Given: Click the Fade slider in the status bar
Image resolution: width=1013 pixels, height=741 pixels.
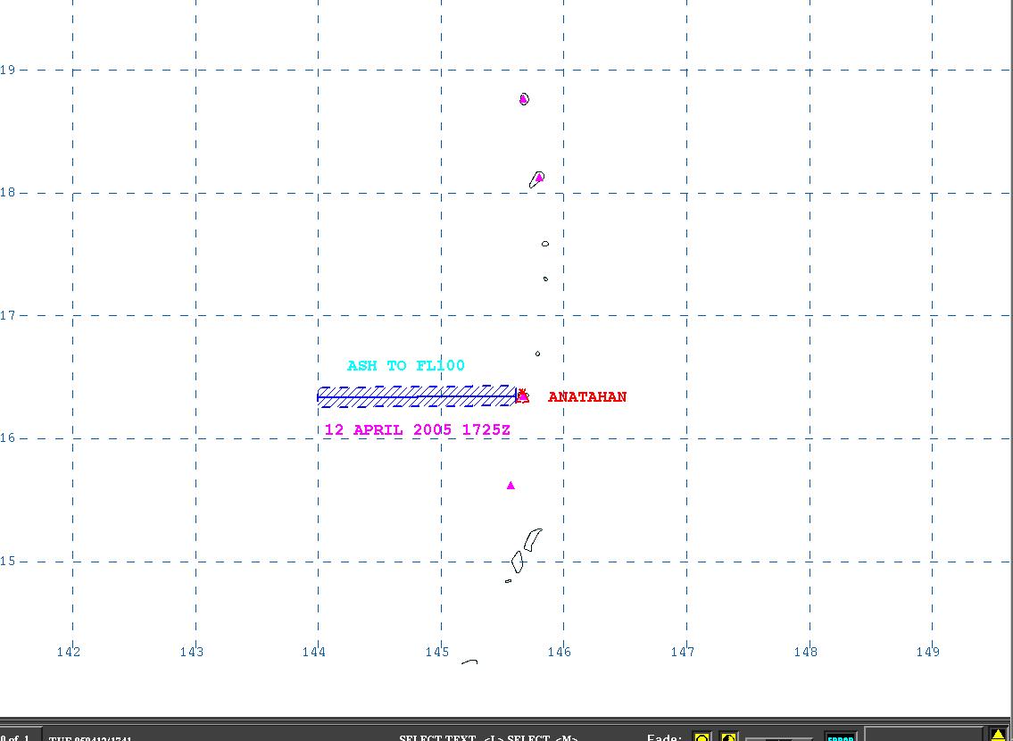Looking at the screenshot, I should pos(778,737).
